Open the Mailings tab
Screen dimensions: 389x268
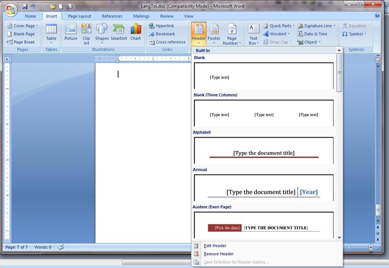(141, 16)
